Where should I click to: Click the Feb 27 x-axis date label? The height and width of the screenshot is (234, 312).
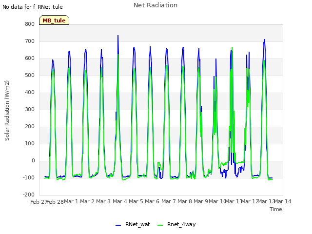tap(39, 202)
